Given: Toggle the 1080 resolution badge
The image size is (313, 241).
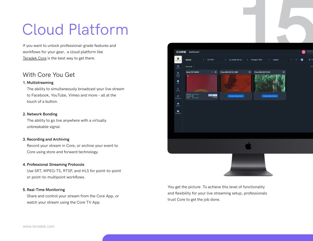Looking at the screenshot, I should 215,95.
